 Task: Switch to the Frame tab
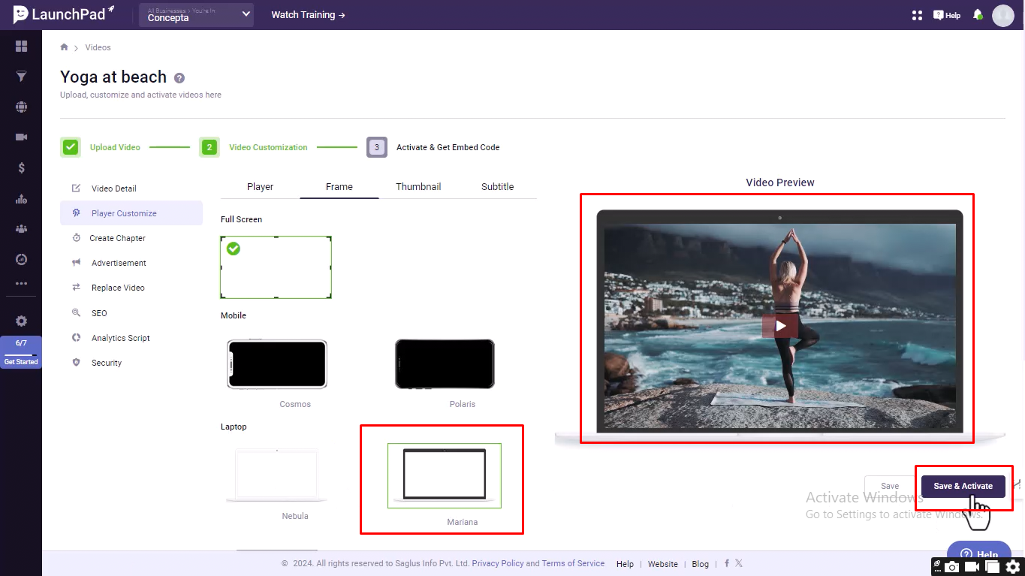point(339,187)
